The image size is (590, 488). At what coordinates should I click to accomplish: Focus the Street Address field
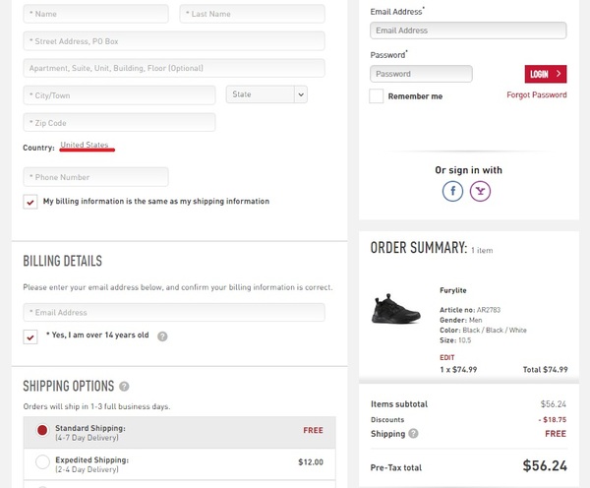pos(174,41)
